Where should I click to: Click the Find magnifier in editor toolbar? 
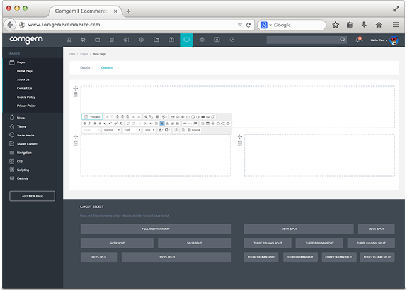click(x=146, y=117)
